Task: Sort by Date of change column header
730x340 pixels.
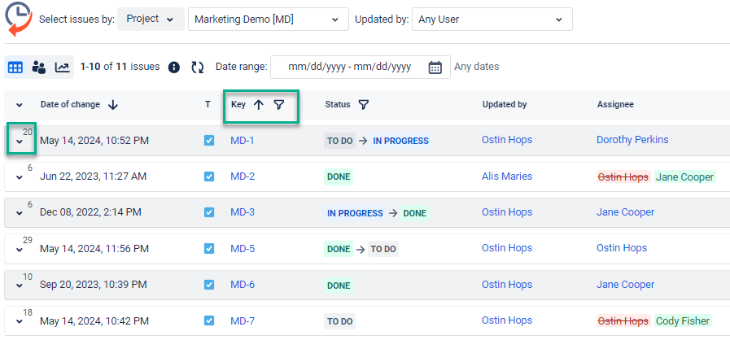Action: click(79, 104)
